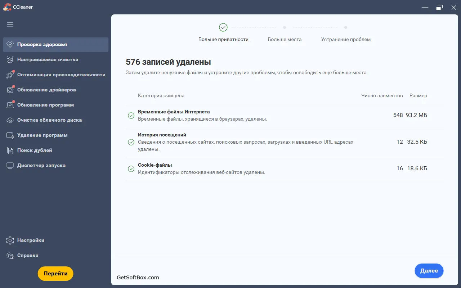Open Настройки settings gear

(10, 240)
